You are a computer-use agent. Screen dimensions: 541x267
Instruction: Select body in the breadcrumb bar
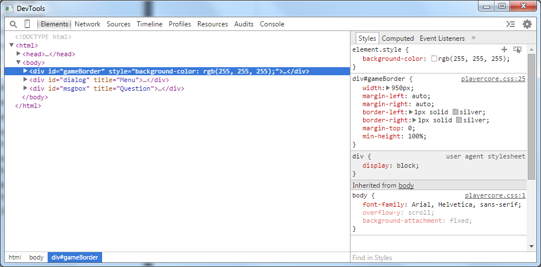point(36,257)
